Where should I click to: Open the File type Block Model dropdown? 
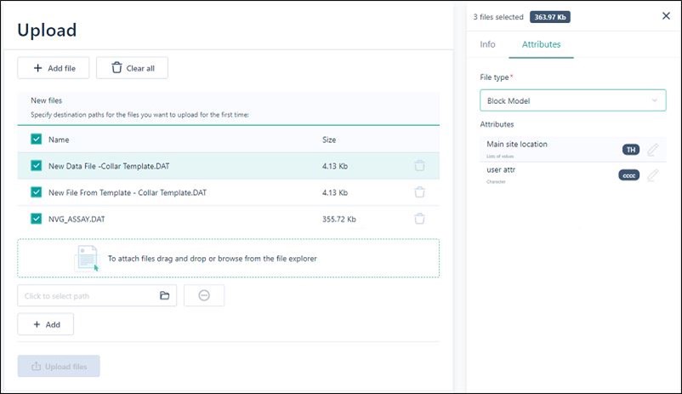(571, 100)
